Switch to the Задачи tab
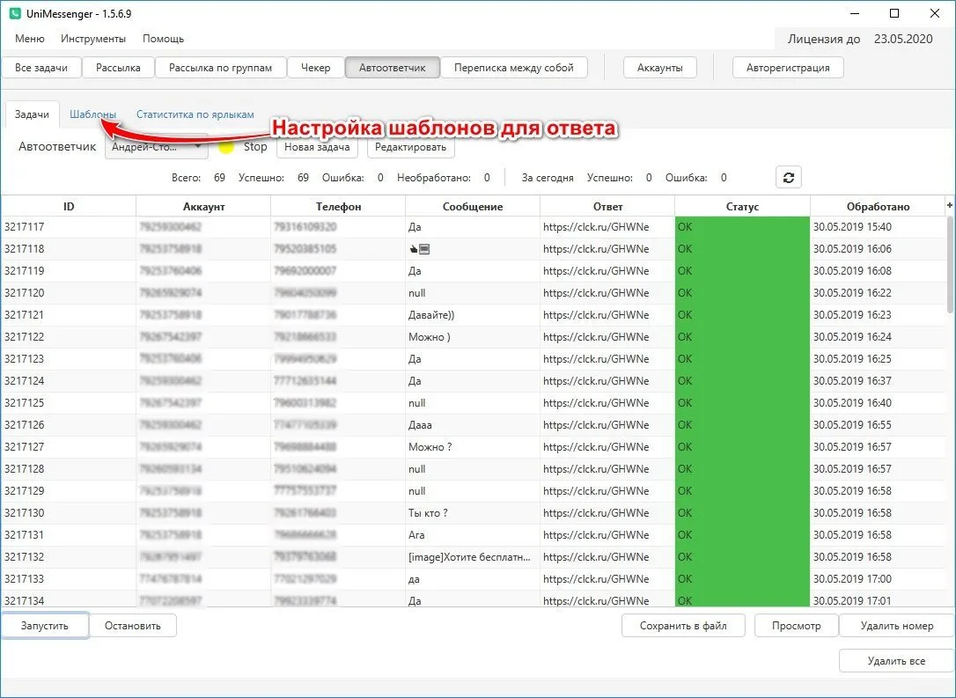The image size is (956, 698). click(x=32, y=114)
